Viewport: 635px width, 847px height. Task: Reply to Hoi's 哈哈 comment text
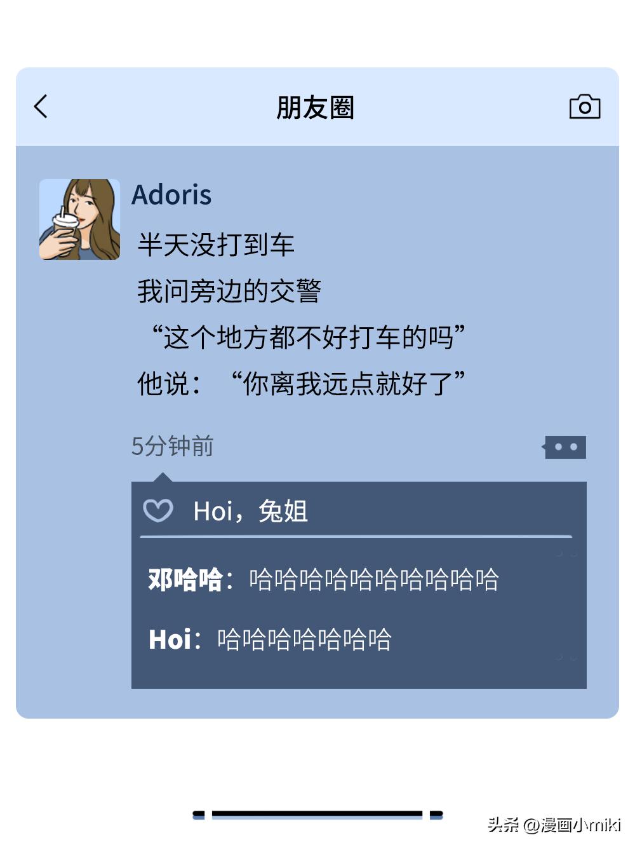tap(304, 639)
